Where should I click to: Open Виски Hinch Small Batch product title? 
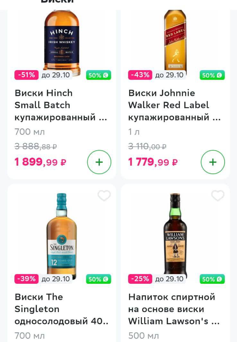pos(61,105)
